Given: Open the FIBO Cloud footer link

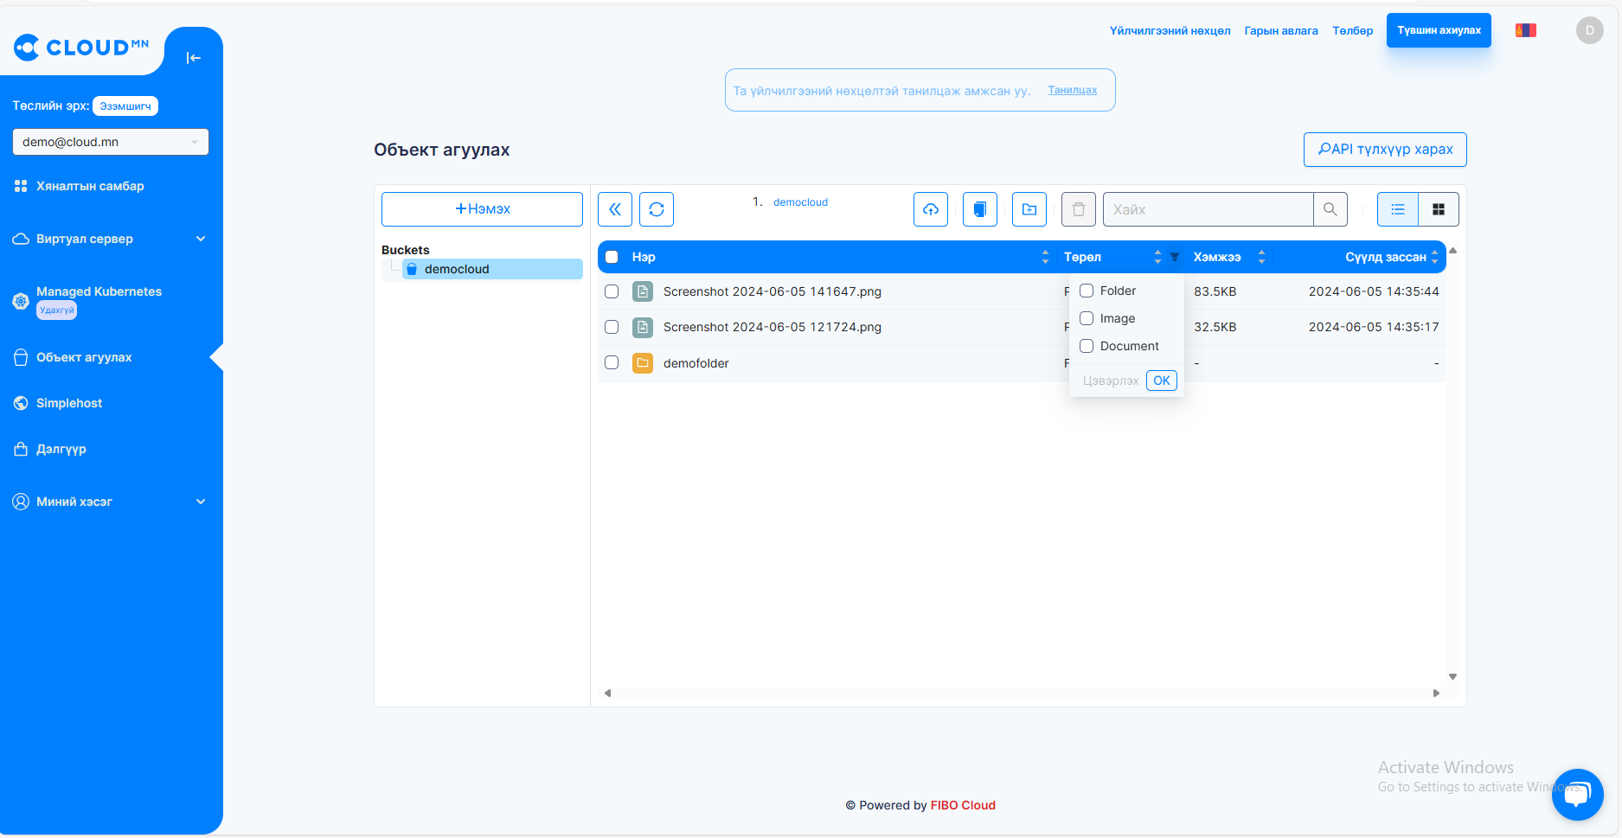Looking at the screenshot, I should 963,805.
